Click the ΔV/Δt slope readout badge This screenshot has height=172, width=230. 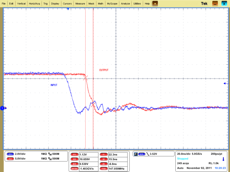click(x=74, y=169)
